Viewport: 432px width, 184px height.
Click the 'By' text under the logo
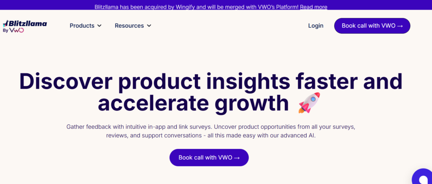5,30
